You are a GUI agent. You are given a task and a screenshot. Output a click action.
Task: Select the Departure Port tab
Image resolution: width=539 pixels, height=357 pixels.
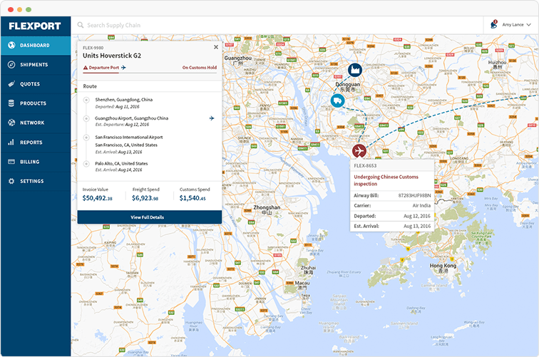click(x=105, y=68)
